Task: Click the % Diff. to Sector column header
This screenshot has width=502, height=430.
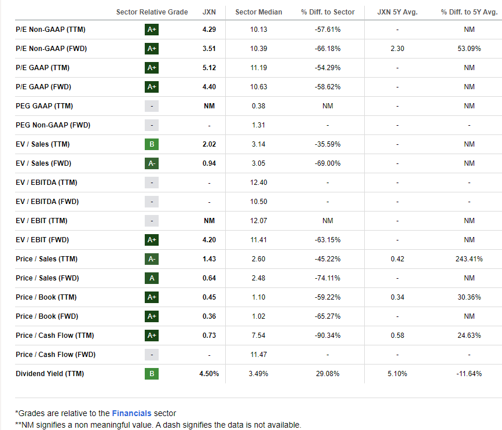Action: [x=328, y=12]
